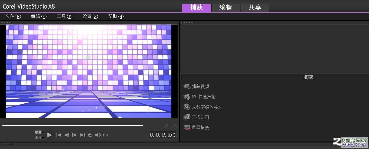Switch preview mode to 项目
Image resolution: width=369 pixels, height=149 pixels.
[38, 132]
